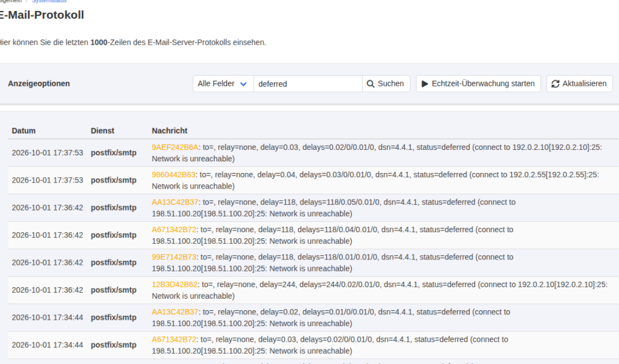The height and width of the screenshot is (364, 619).
Task: Select timestamp of 99E7142B73 row
Action: pos(47,262)
